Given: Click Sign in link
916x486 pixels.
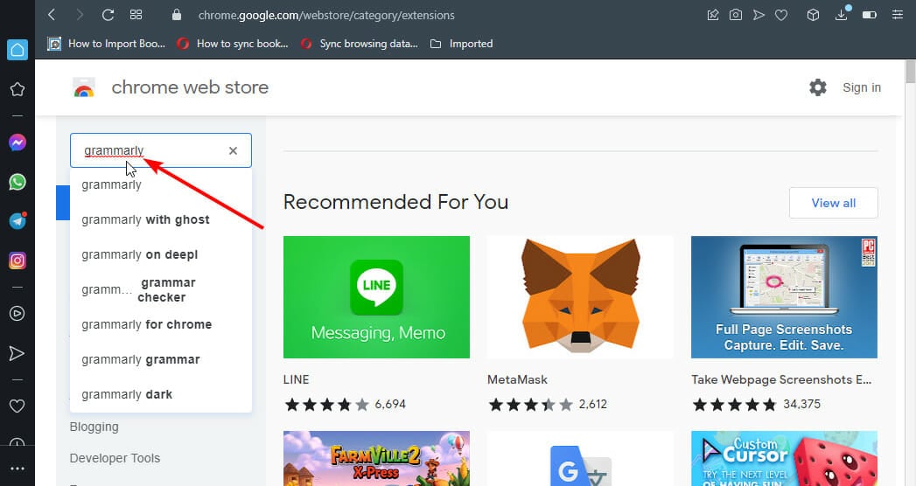Looking at the screenshot, I should click(x=862, y=87).
